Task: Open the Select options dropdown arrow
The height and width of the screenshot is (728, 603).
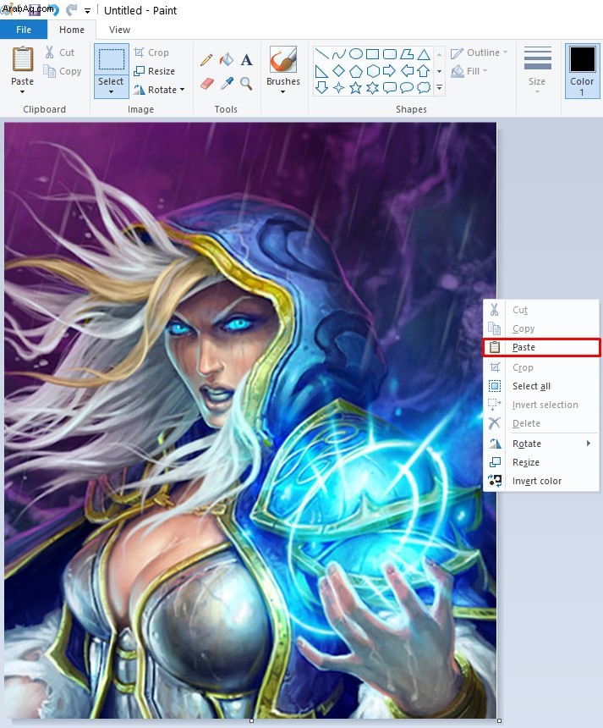Action: pyautogui.click(x=111, y=92)
